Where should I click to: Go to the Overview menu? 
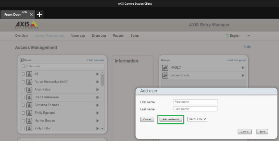click(21, 36)
